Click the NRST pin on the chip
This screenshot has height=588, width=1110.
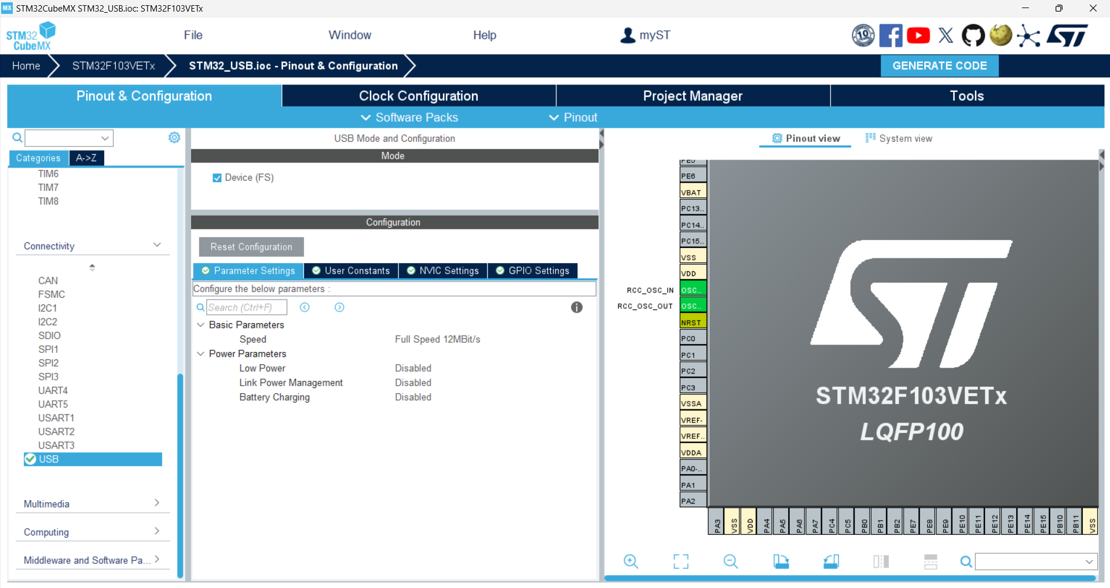693,322
